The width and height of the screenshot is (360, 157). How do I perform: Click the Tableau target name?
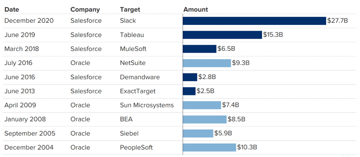tap(132, 35)
